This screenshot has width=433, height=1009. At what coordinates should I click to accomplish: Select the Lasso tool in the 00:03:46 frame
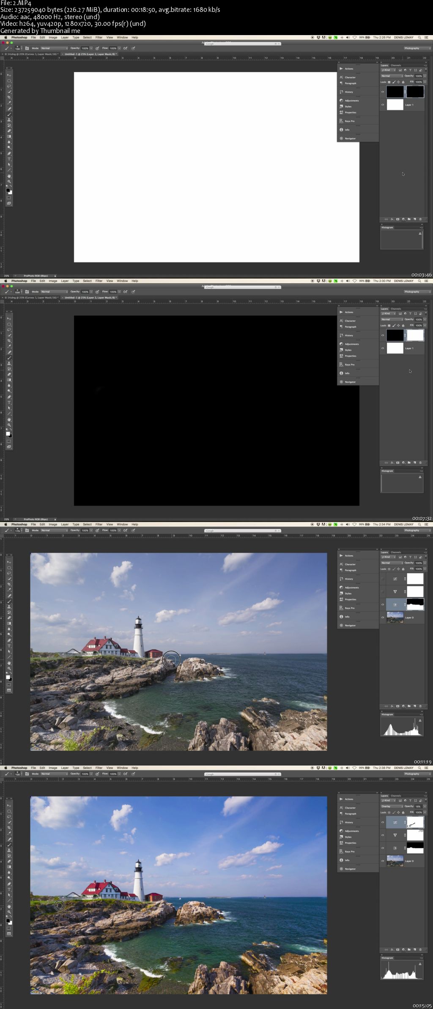click(x=9, y=86)
